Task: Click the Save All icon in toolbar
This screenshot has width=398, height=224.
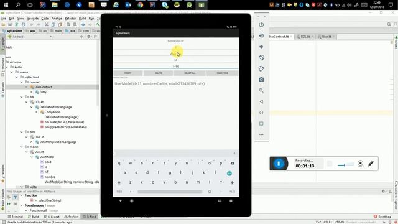Action: pyautogui.click(x=10, y=24)
